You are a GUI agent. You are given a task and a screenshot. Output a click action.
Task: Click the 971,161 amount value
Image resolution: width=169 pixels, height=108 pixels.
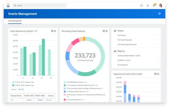pyautogui.click(x=49, y=100)
